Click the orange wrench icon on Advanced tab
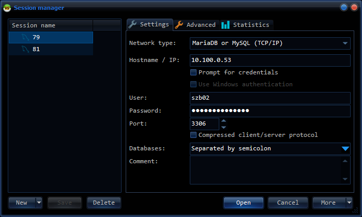 (x=179, y=25)
